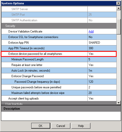The height and width of the screenshot is (132, 122).
Task: Select the Security section header
Action: click(59, 26)
